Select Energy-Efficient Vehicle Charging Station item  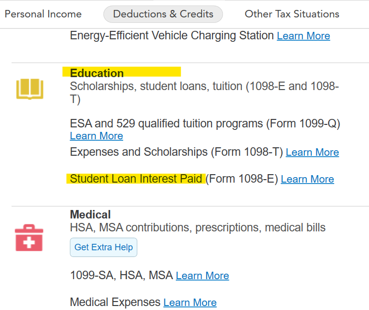(172, 36)
